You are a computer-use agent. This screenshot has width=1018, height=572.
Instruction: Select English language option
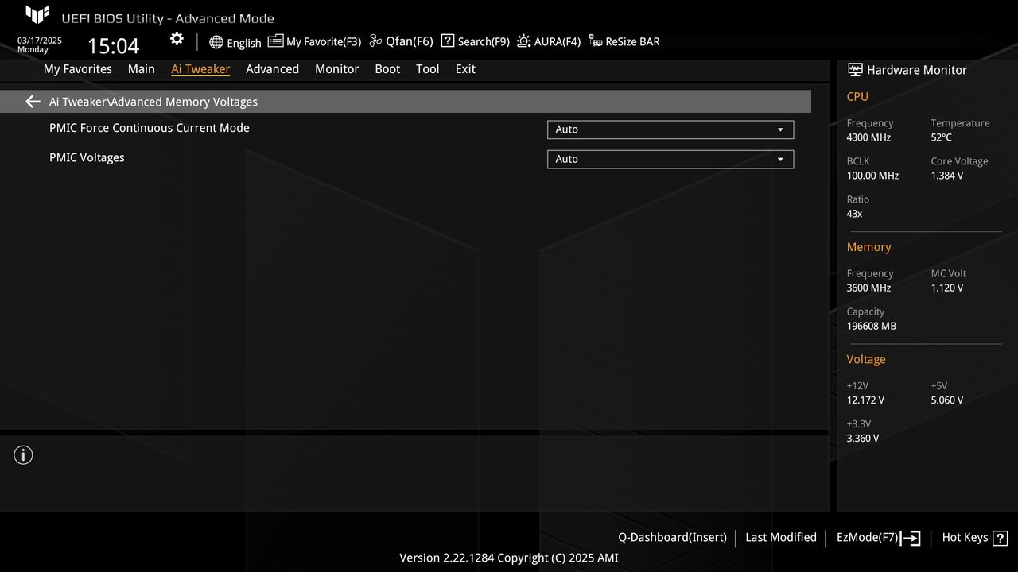[x=244, y=43]
